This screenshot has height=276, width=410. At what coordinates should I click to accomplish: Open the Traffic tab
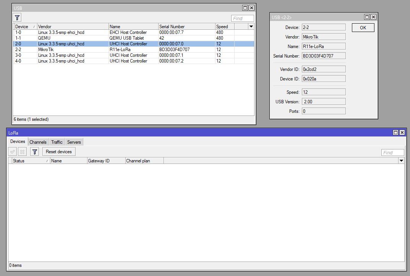[x=57, y=142]
